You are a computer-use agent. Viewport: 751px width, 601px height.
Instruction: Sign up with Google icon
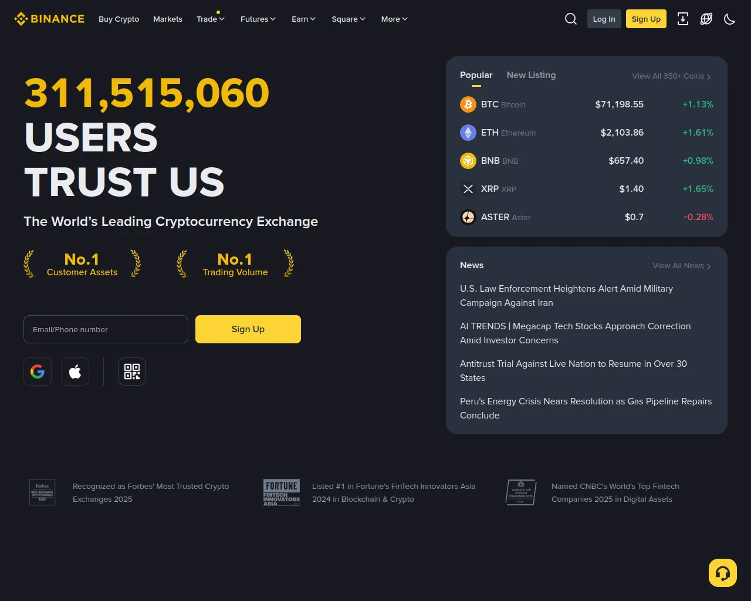(38, 372)
